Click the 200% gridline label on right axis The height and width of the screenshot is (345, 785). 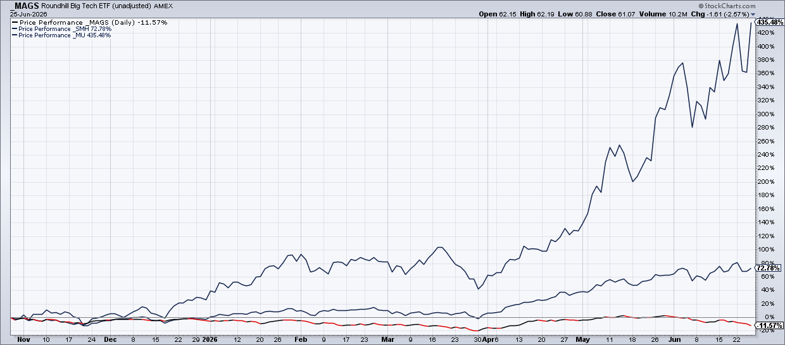[x=767, y=182]
